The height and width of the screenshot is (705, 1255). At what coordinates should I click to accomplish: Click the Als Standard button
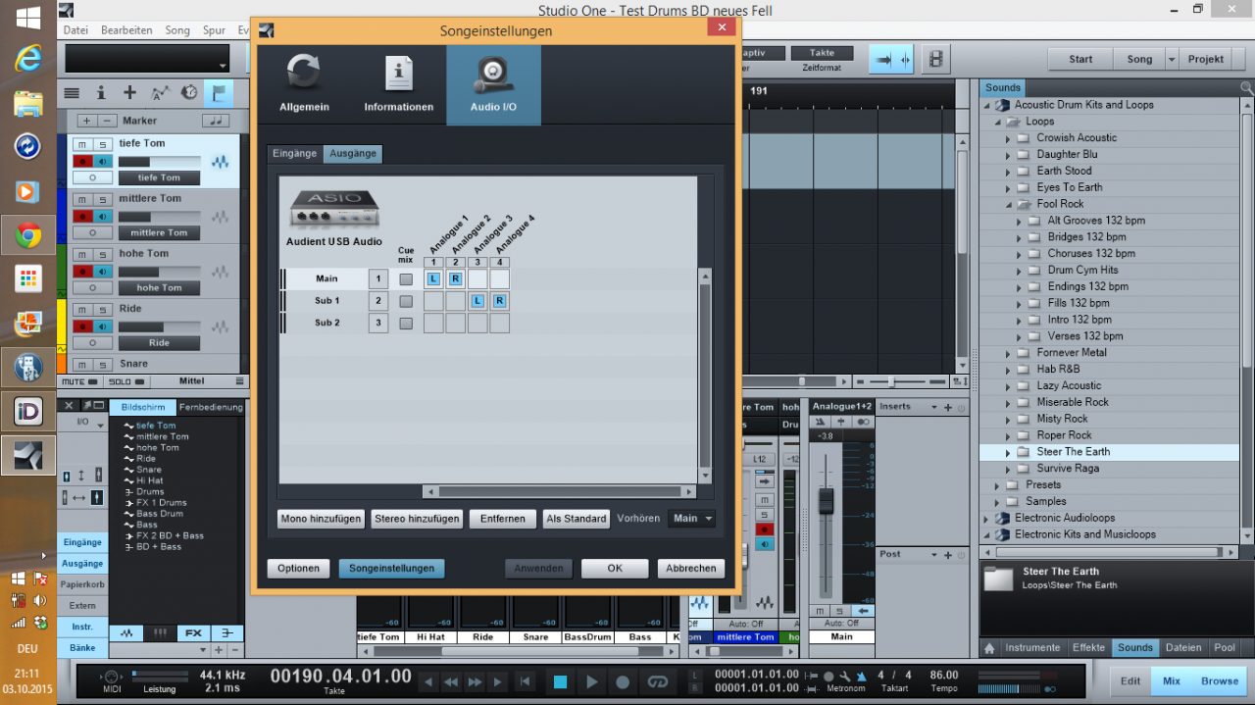click(577, 519)
